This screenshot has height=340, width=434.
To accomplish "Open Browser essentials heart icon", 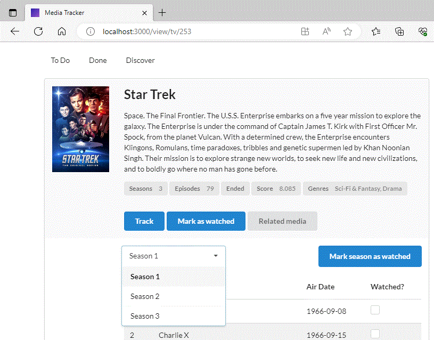I will pyautogui.click(x=423, y=31).
